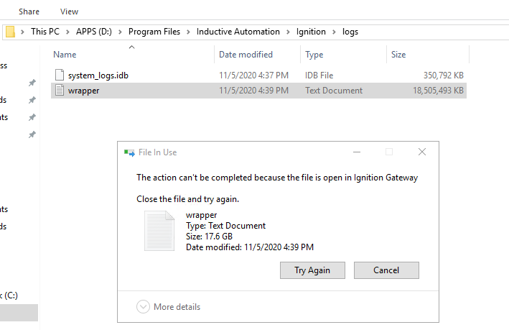Cancel the File In Use dialog
The height and width of the screenshot is (330, 509).
pyautogui.click(x=386, y=270)
